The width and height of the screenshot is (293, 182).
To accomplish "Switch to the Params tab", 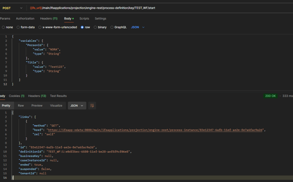I will pyautogui.click(x=5, y=19).
